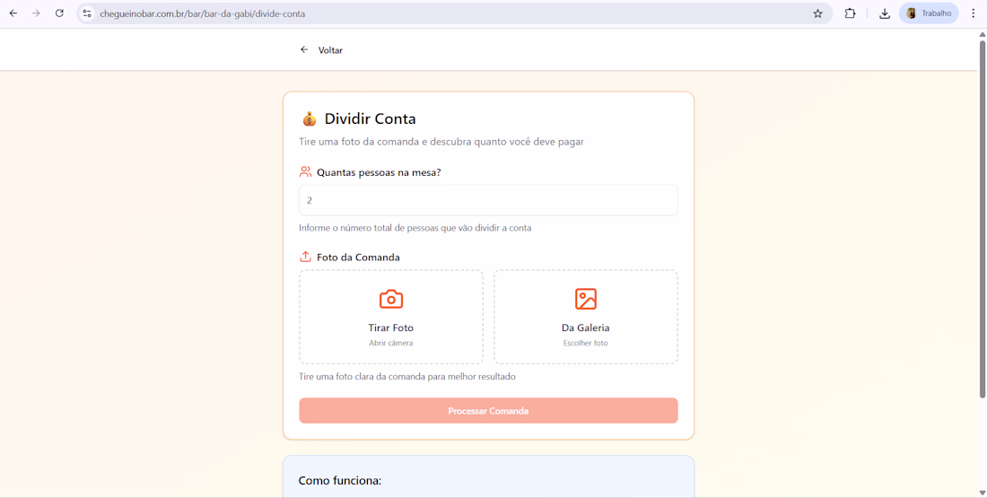Click the scrollbar up arrow
Screen dimensions: 987x498
coord(982,34)
